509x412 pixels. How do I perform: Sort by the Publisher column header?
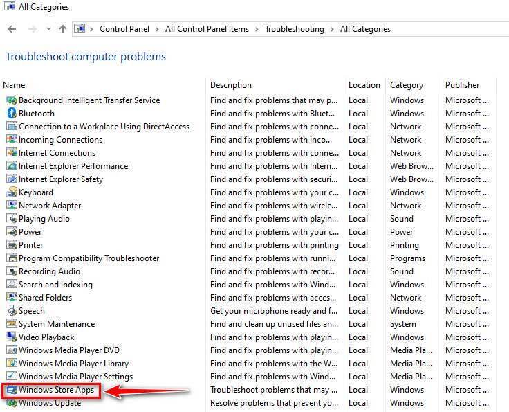462,85
